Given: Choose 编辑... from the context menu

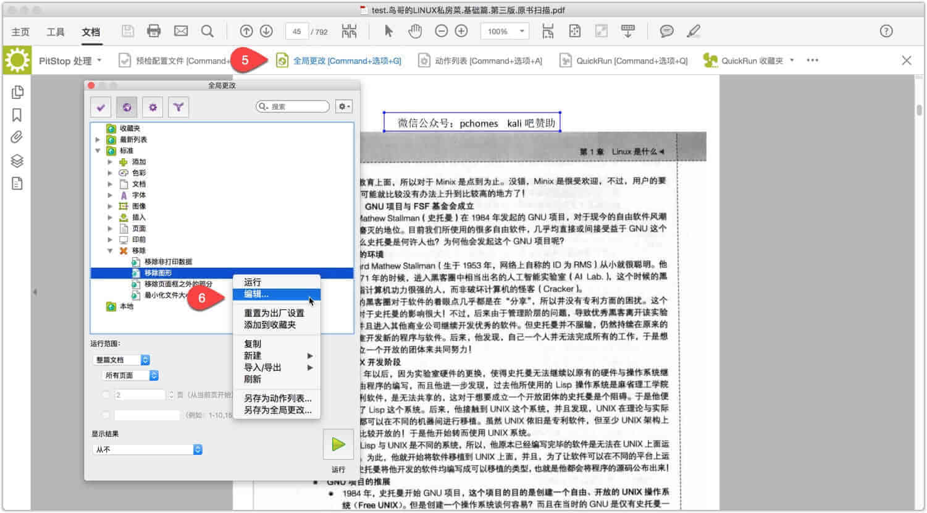Looking at the screenshot, I should pos(277,294).
